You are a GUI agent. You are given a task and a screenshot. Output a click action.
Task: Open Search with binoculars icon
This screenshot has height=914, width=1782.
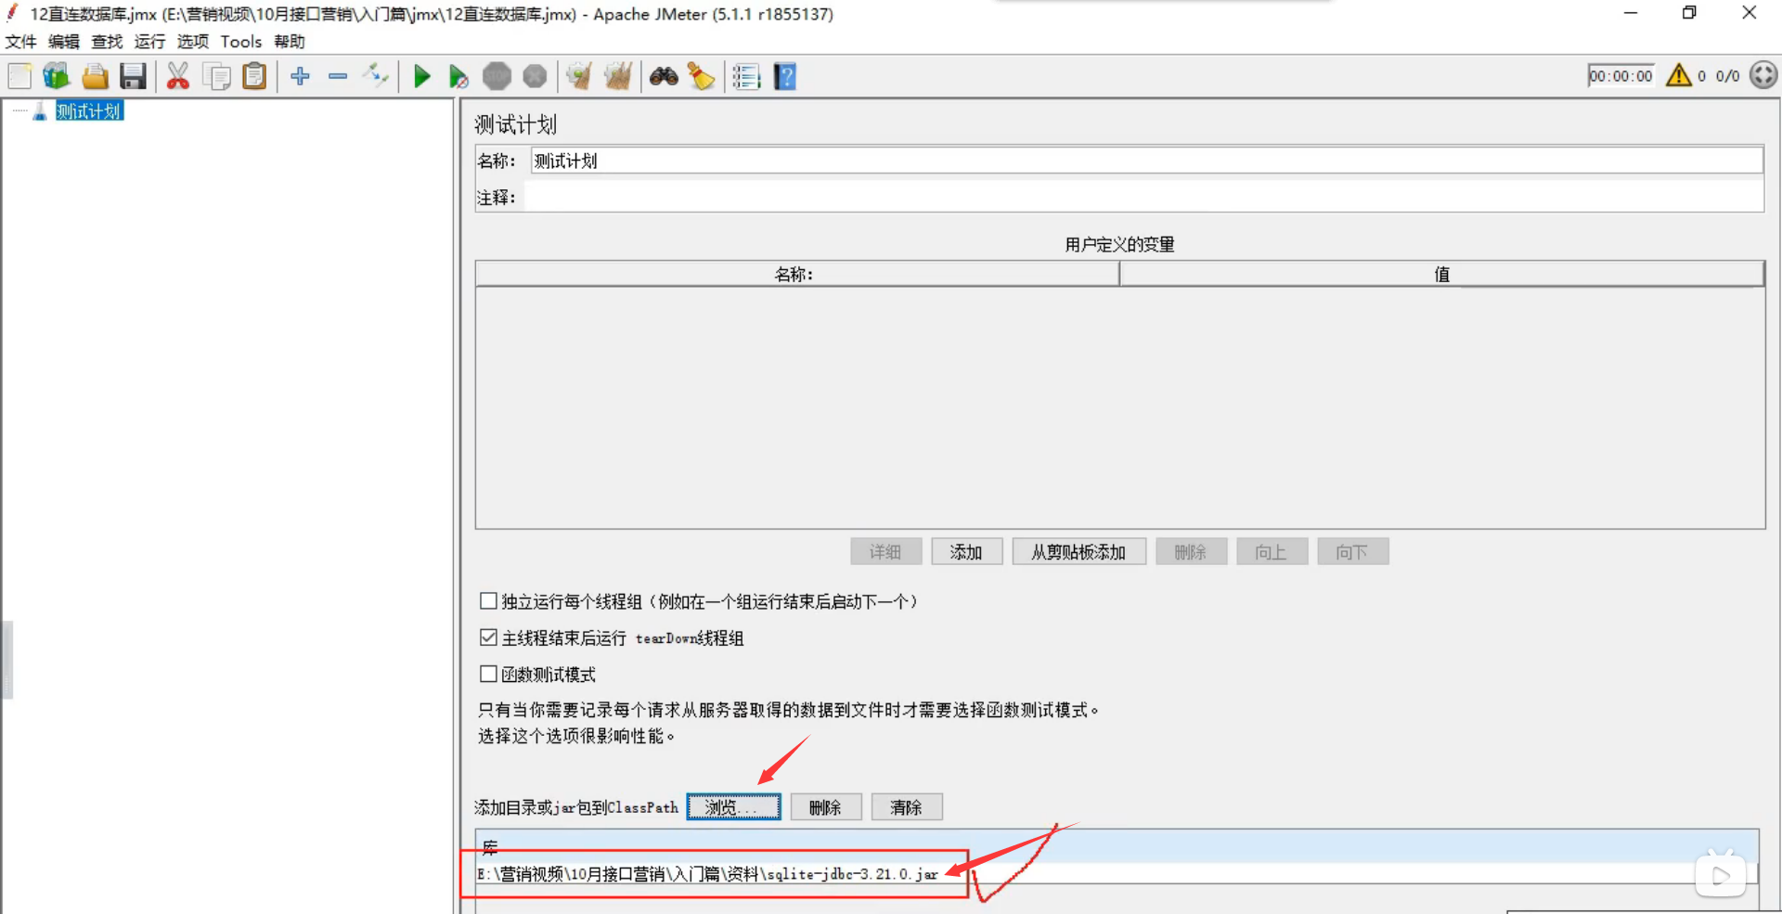click(x=664, y=76)
